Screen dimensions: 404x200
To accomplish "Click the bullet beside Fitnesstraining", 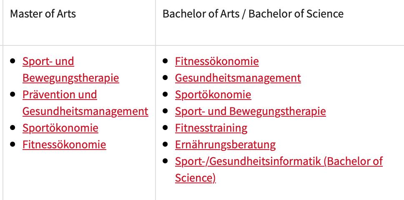I will (166, 127).
